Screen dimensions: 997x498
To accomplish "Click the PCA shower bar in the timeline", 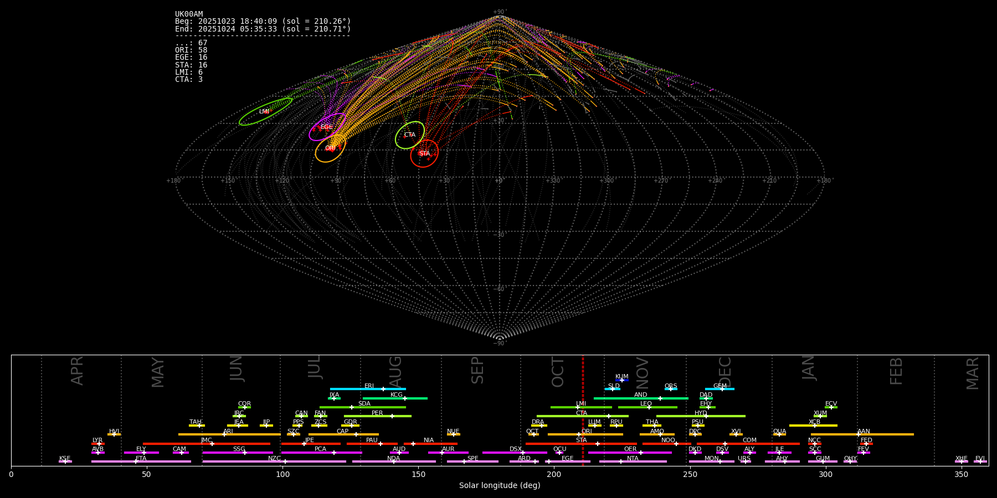I will 321,453.
